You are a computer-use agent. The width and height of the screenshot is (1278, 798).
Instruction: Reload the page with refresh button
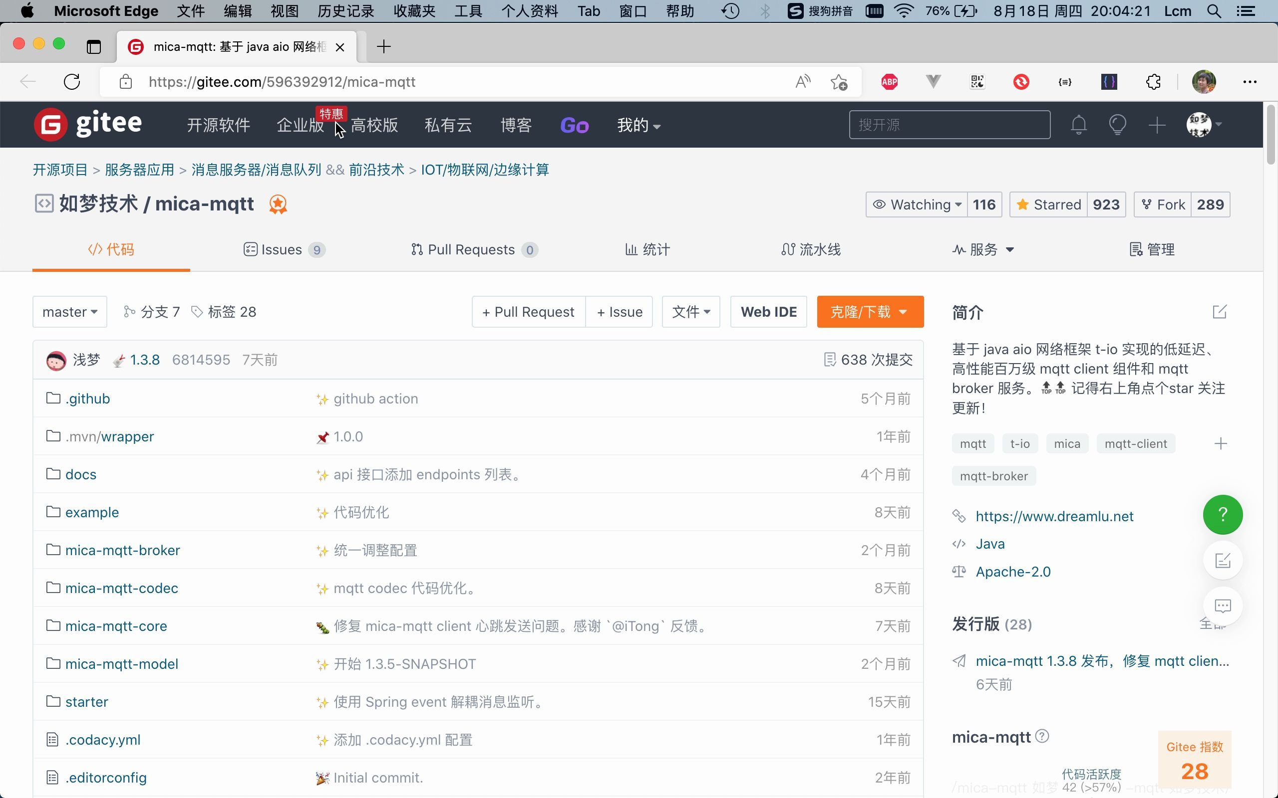(x=72, y=82)
